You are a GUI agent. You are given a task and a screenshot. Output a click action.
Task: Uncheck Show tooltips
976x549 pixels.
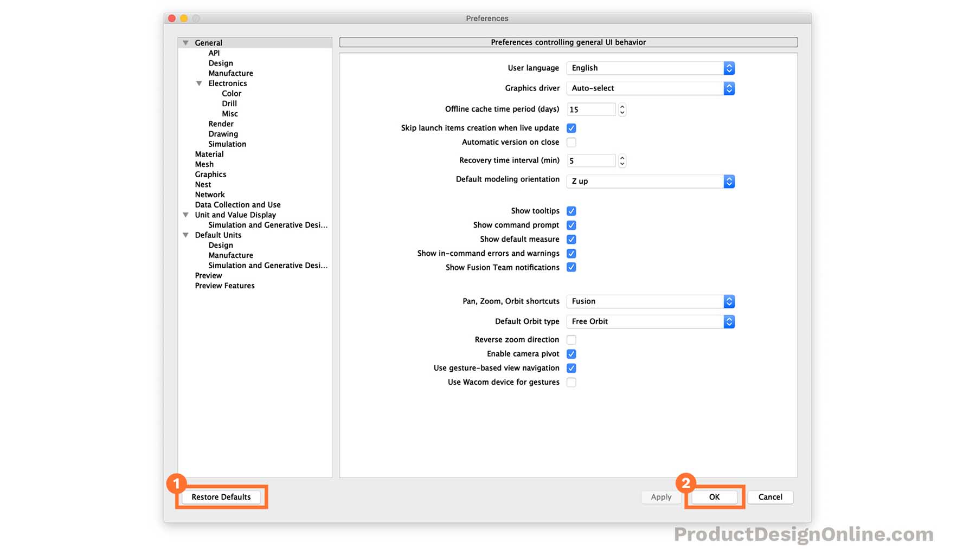click(x=571, y=211)
